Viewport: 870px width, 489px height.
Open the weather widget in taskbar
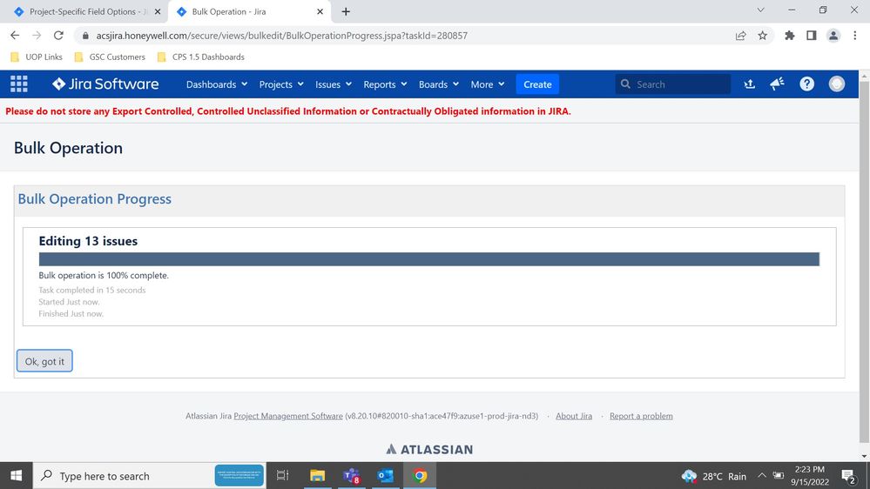(x=714, y=476)
